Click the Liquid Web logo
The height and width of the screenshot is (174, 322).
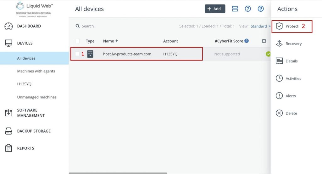point(34,9)
